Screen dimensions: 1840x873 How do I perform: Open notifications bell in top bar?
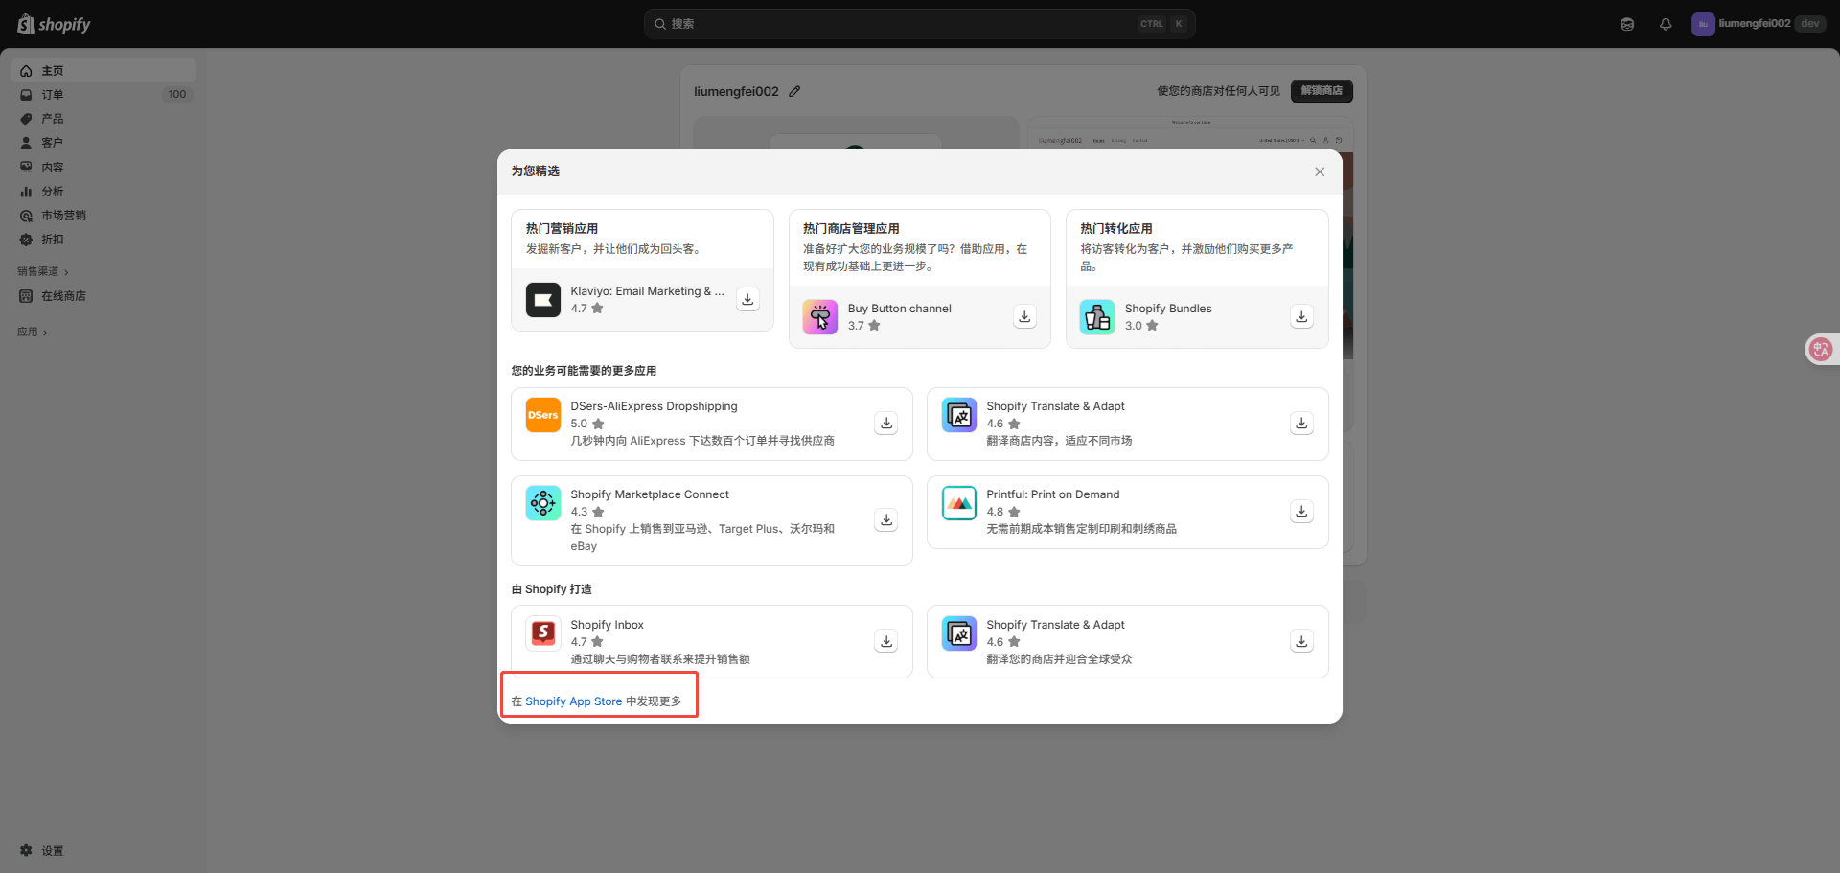[1666, 24]
